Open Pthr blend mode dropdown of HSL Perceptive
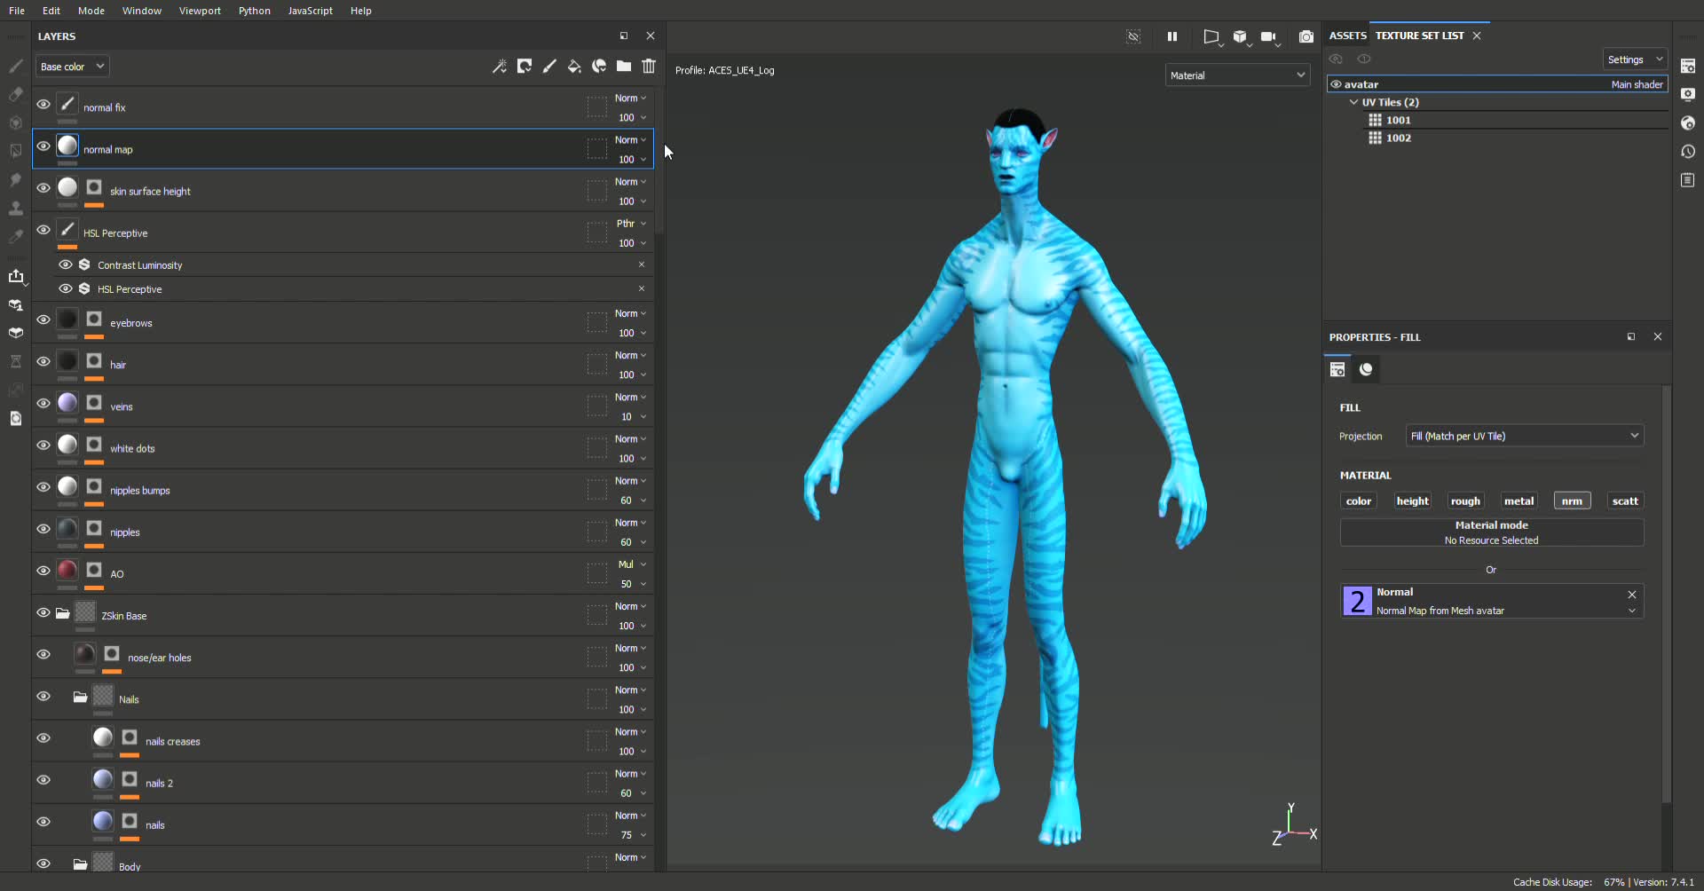 [631, 224]
